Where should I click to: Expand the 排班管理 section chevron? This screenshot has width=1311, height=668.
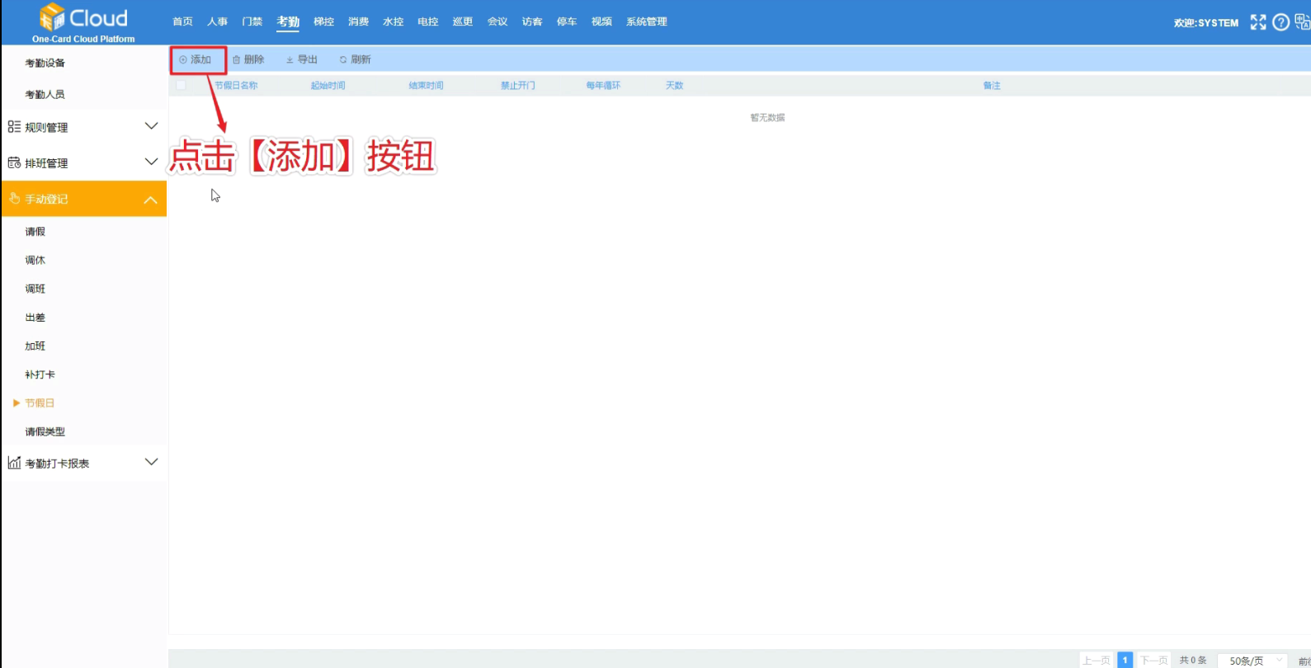coord(151,162)
